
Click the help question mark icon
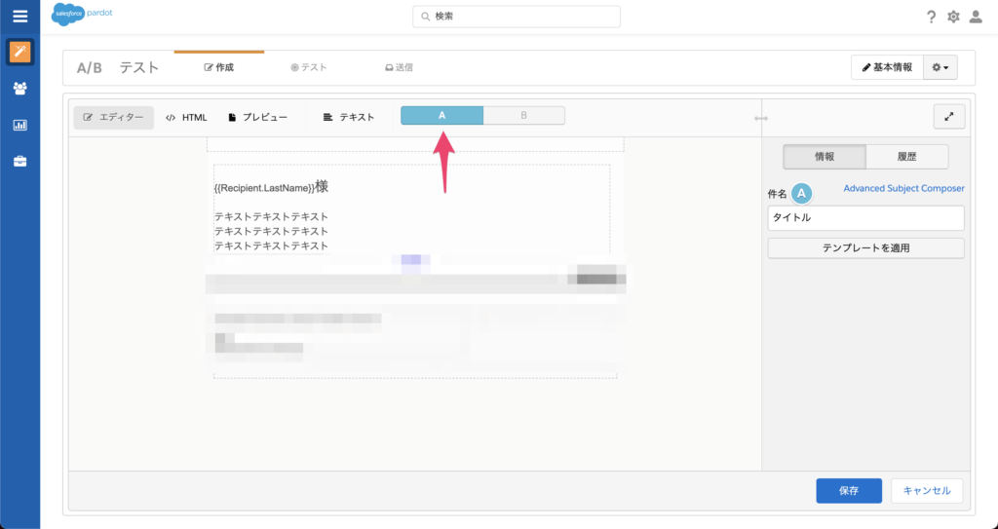pos(931,17)
